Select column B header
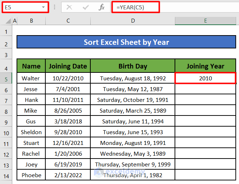The height and width of the screenshot is (184, 239). tap(31, 21)
